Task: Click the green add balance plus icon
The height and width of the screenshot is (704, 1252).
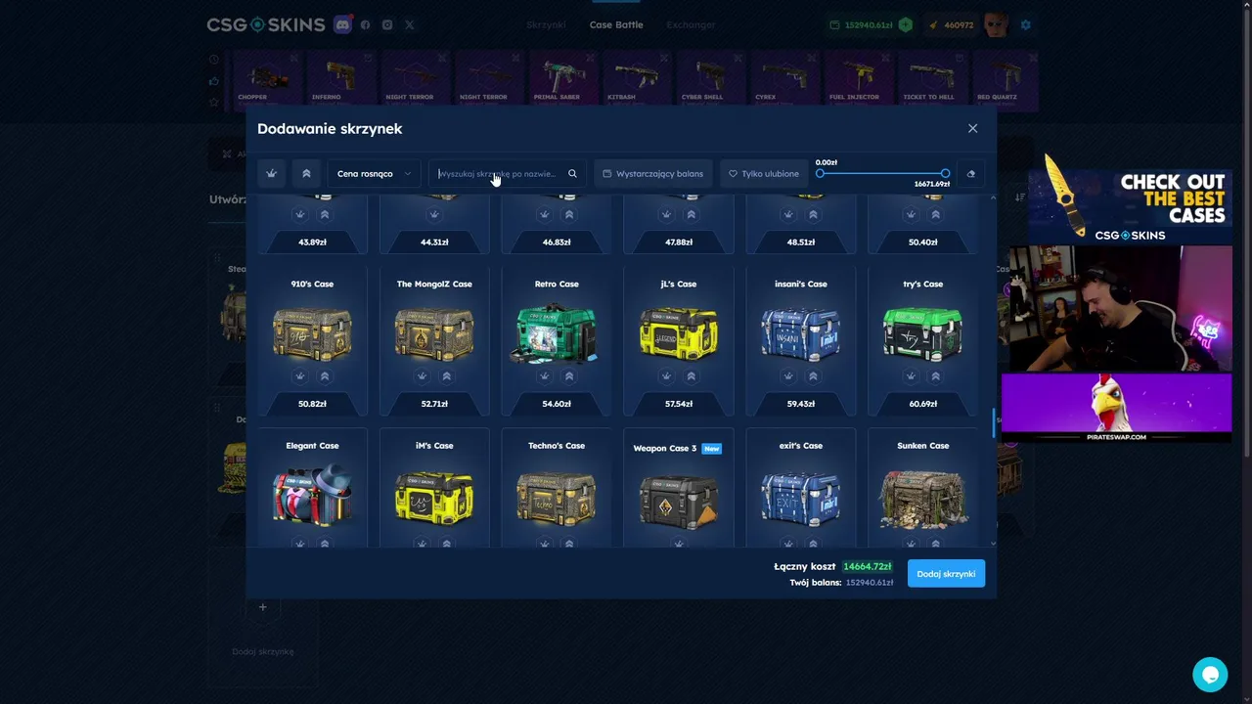Action: tap(906, 24)
